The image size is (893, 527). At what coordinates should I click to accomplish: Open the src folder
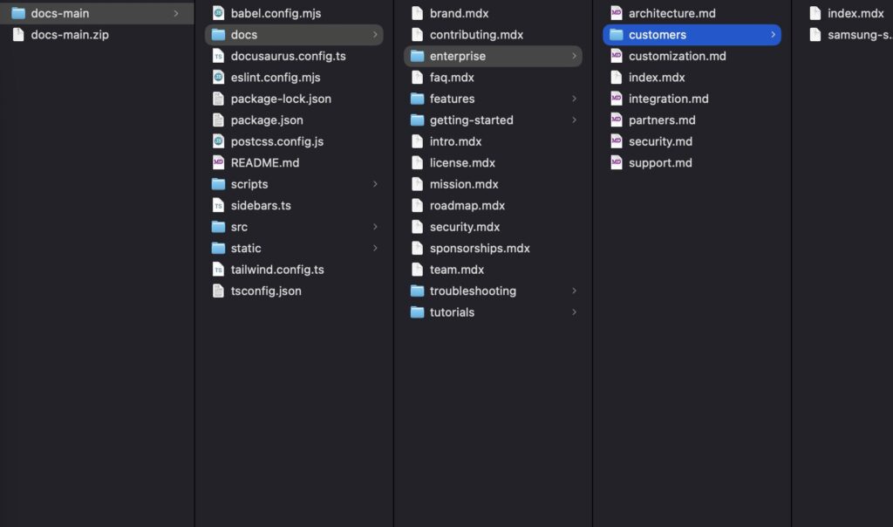coord(239,227)
